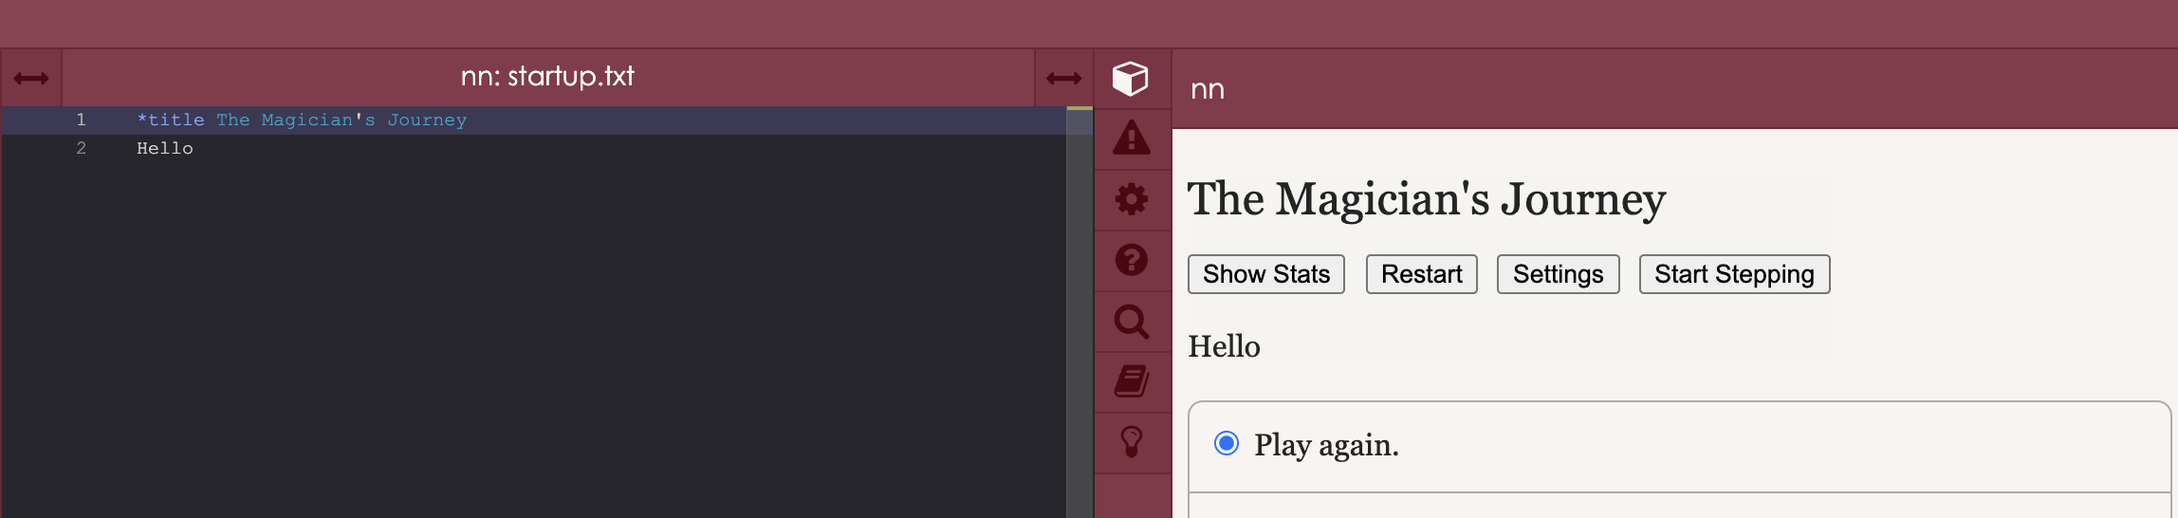Open the lightbulb icon panel
Image resolution: width=2178 pixels, height=518 pixels.
tap(1131, 442)
